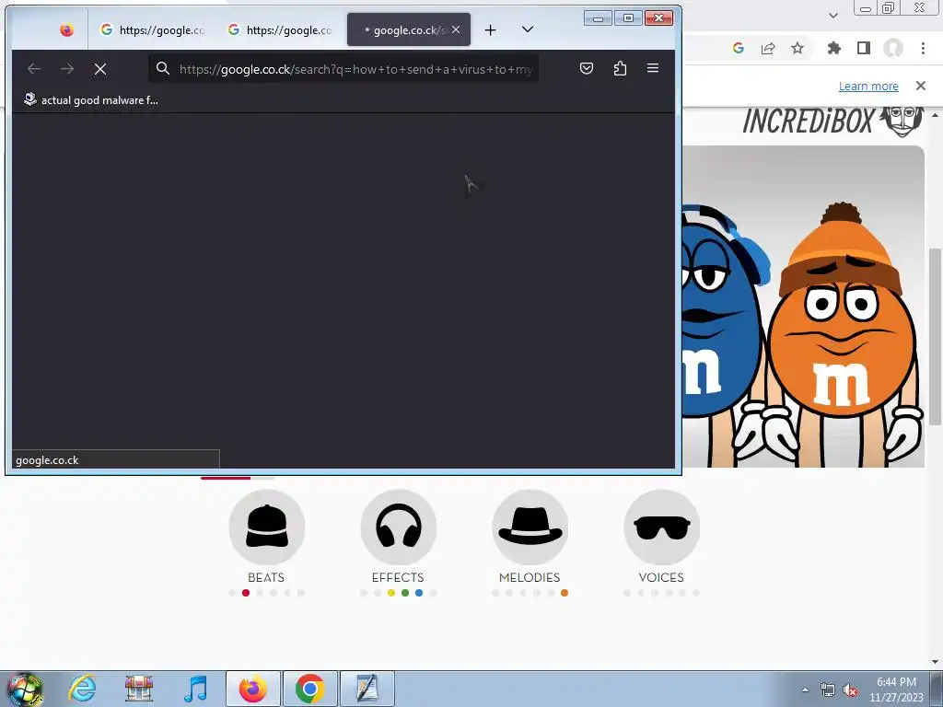Open the 'actual good malware f...' bookmark
943x707 pixels.
(x=91, y=99)
